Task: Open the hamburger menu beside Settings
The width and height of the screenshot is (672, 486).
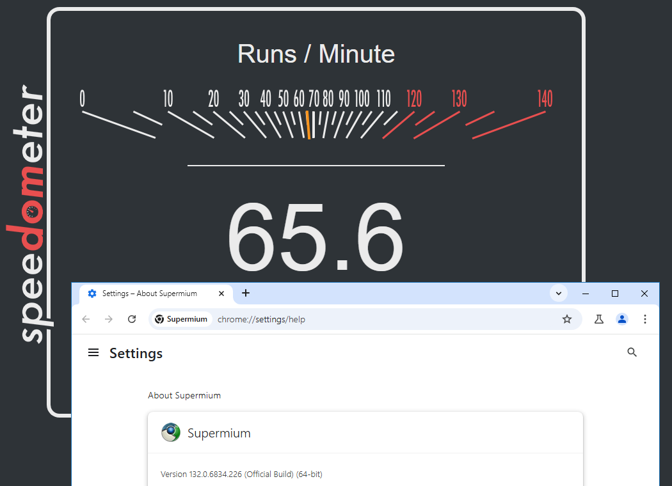Action: pyautogui.click(x=93, y=352)
